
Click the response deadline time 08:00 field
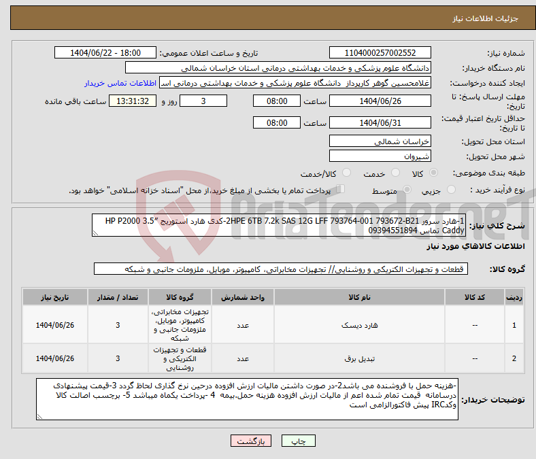277,101
